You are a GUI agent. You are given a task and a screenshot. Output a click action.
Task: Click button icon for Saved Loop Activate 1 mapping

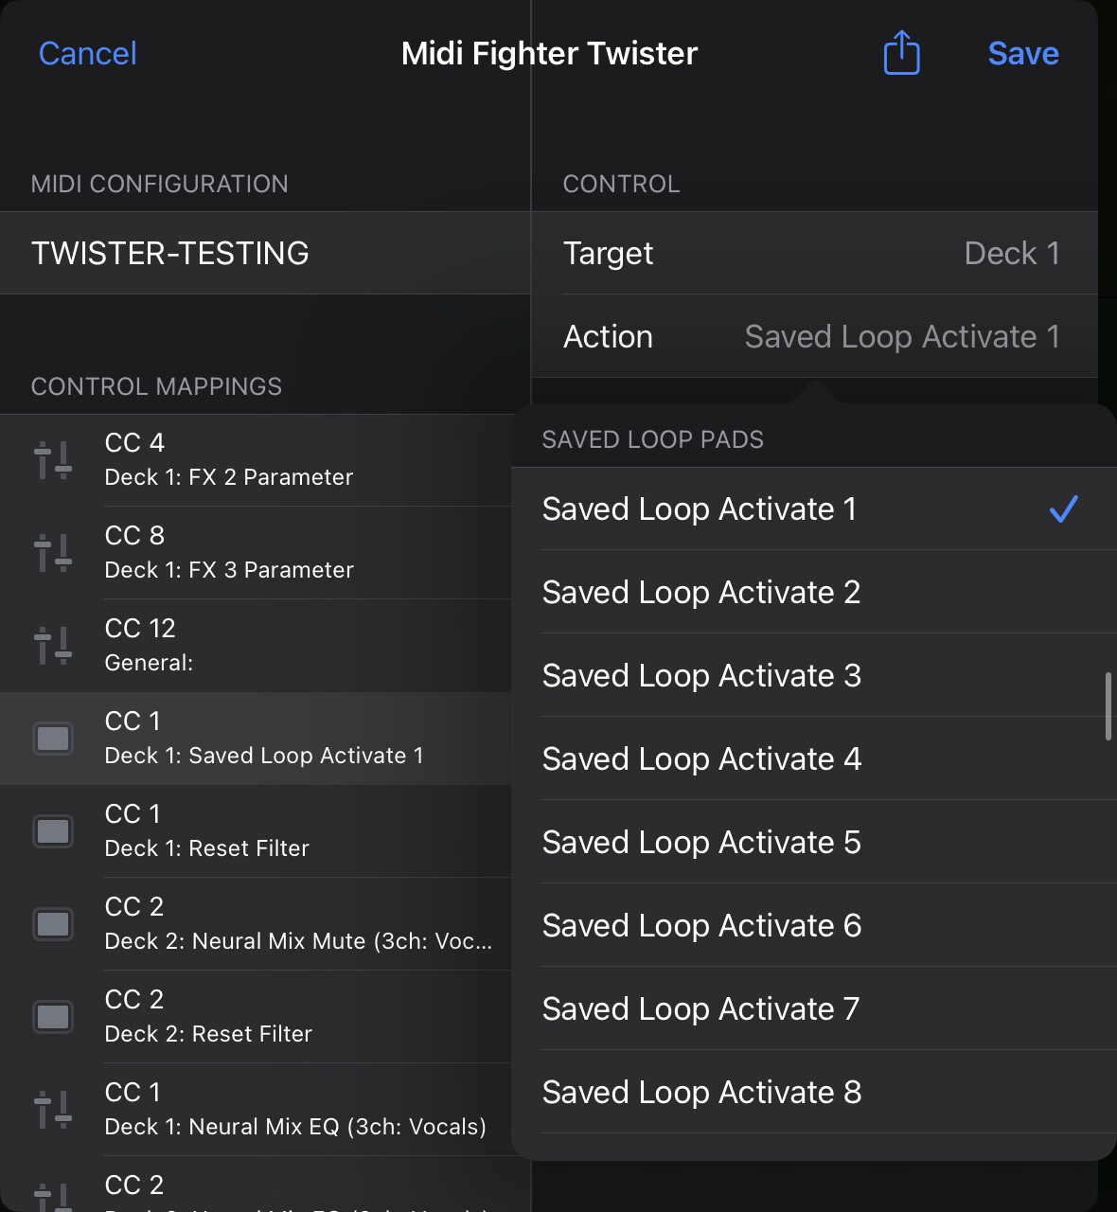[x=53, y=739]
